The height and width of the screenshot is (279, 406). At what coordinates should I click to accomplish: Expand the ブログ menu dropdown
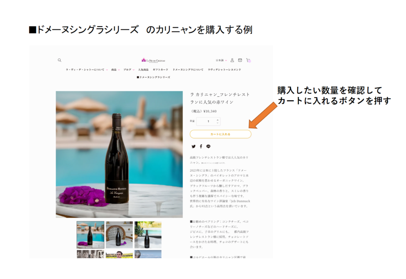(129, 69)
